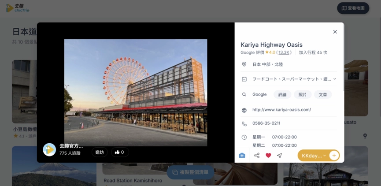
Task: Click the 去趣官方 profile avatar
Action: pos(49,149)
